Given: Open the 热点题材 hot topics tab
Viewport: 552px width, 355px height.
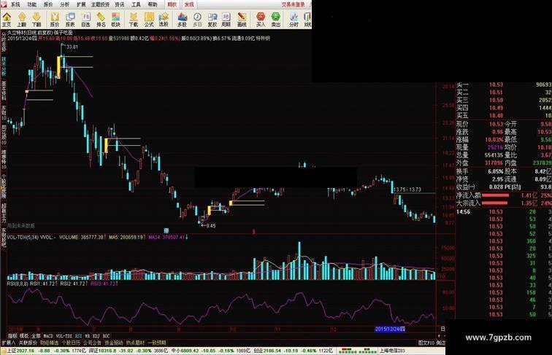Looking at the screenshot, I should click(136, 343).
